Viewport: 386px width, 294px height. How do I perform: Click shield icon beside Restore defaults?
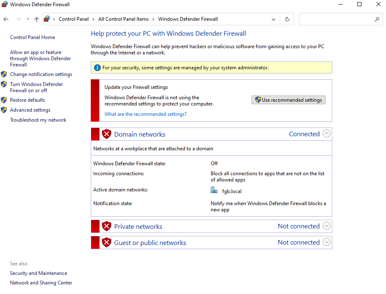(4, 100)
